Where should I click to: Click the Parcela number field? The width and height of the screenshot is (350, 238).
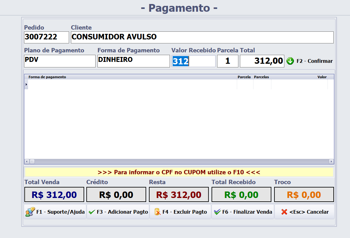pos(228,61)
